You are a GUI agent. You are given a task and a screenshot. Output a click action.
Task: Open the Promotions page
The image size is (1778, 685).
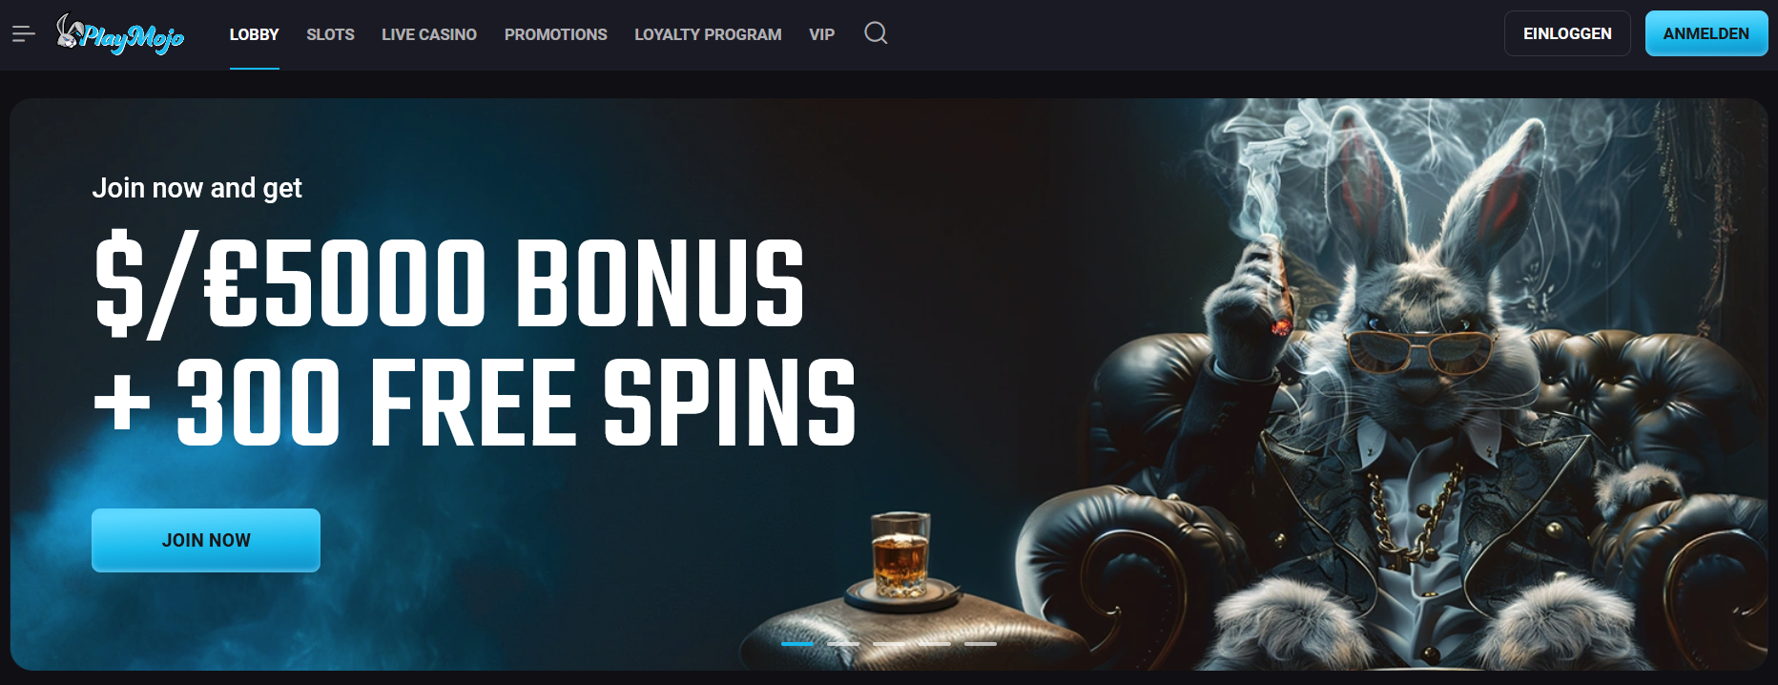(556, 34)
